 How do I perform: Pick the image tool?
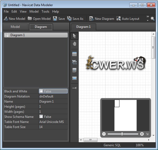pyautogui.click(x=74, y=78)
